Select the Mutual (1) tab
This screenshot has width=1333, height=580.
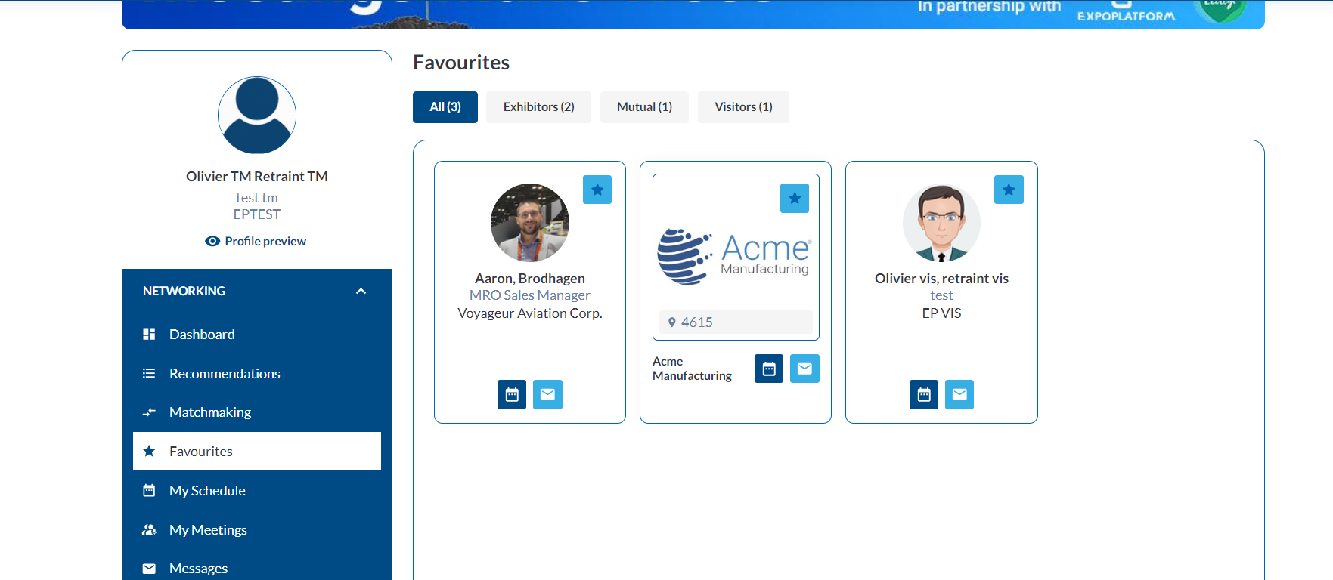[x=644, y=107]
